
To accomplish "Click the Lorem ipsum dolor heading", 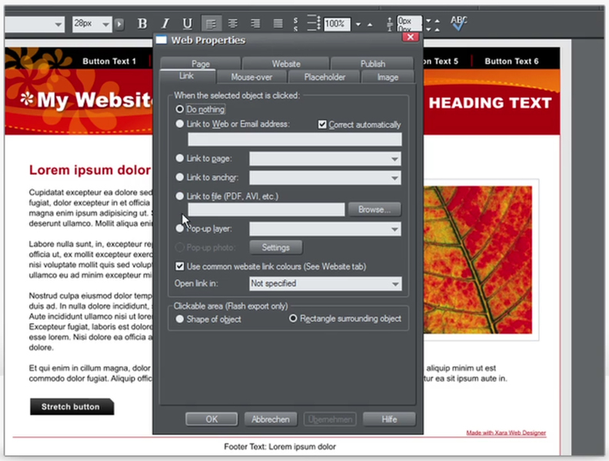I will [90, 170].
